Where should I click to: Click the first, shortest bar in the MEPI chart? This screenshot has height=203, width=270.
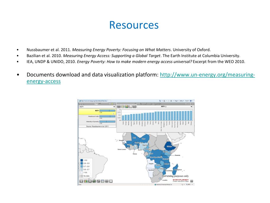(x=123, y=118)
